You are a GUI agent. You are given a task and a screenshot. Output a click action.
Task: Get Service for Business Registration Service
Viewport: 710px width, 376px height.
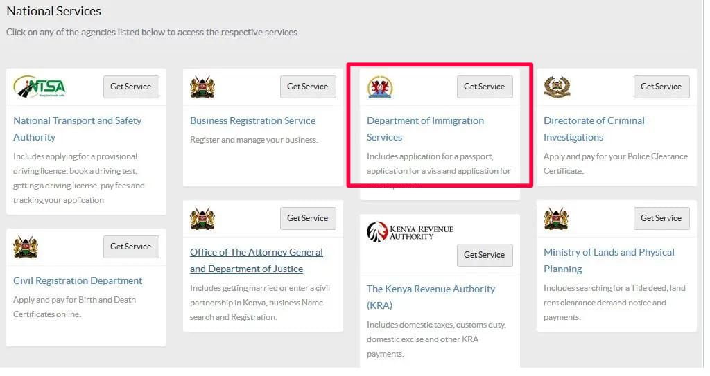(308, 87)
